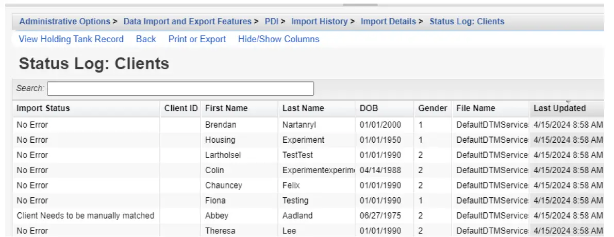Screen dimensions: 614x237
Task: Click the Aadland last name cell
Action: [x=317, y=215]
